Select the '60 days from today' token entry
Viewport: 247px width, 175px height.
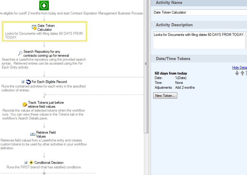pos(171,73)
